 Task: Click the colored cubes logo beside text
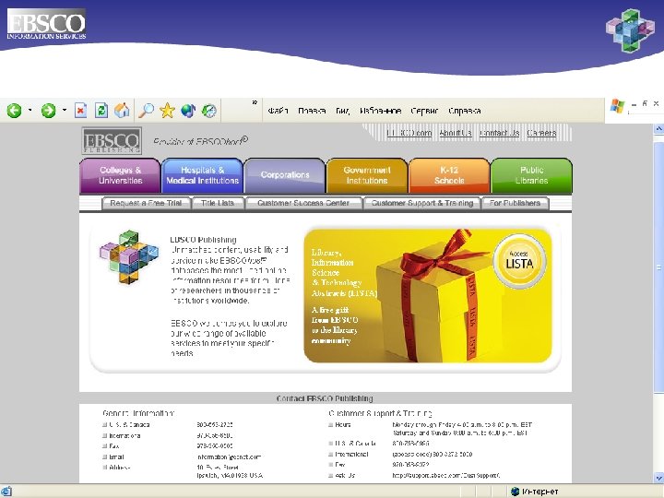click(x=129, y=257)
